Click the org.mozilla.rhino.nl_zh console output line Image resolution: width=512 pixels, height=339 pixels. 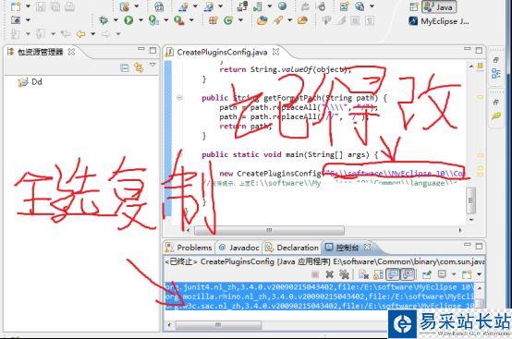(x=320, y=297)
